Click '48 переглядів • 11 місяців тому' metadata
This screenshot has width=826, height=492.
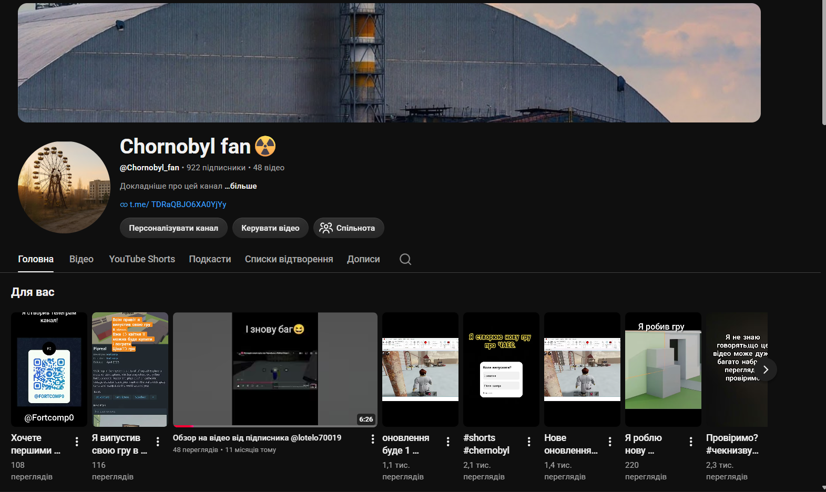pos(225,450)
